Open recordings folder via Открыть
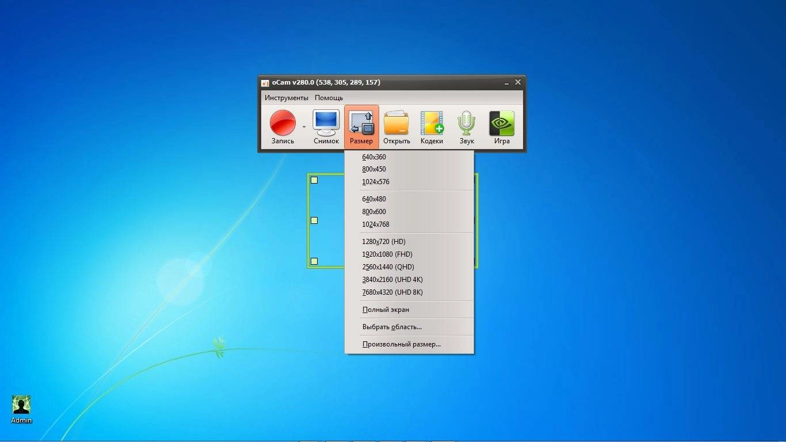This screenshot has height=442, width=786. tap(396, 127)
